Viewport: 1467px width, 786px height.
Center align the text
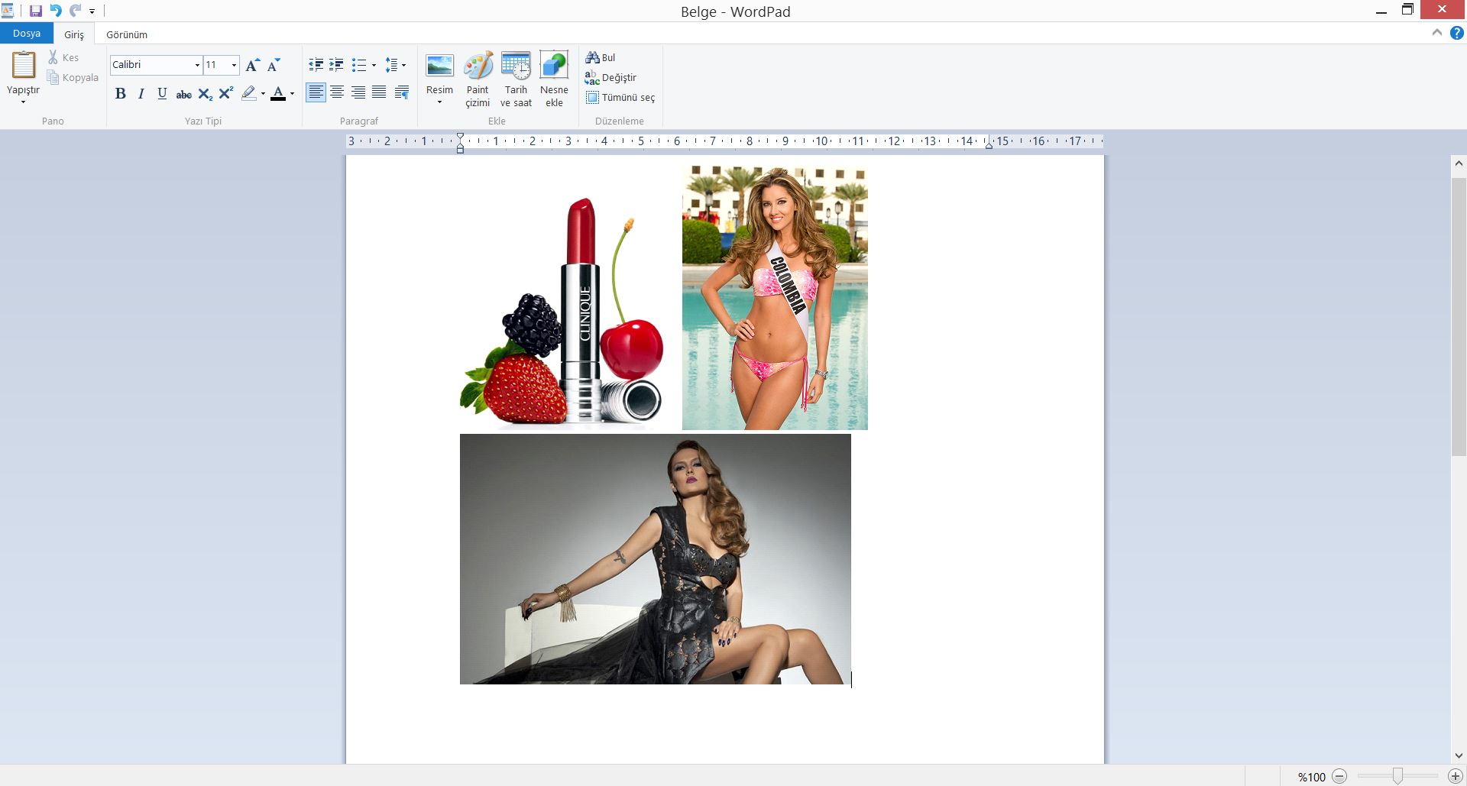(x=337, y=92)
